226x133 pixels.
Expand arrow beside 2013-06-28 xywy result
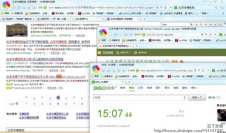[x=73, y=35]
